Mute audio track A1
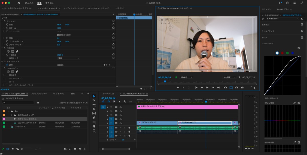307x155 pixels. tap(120, 128)
